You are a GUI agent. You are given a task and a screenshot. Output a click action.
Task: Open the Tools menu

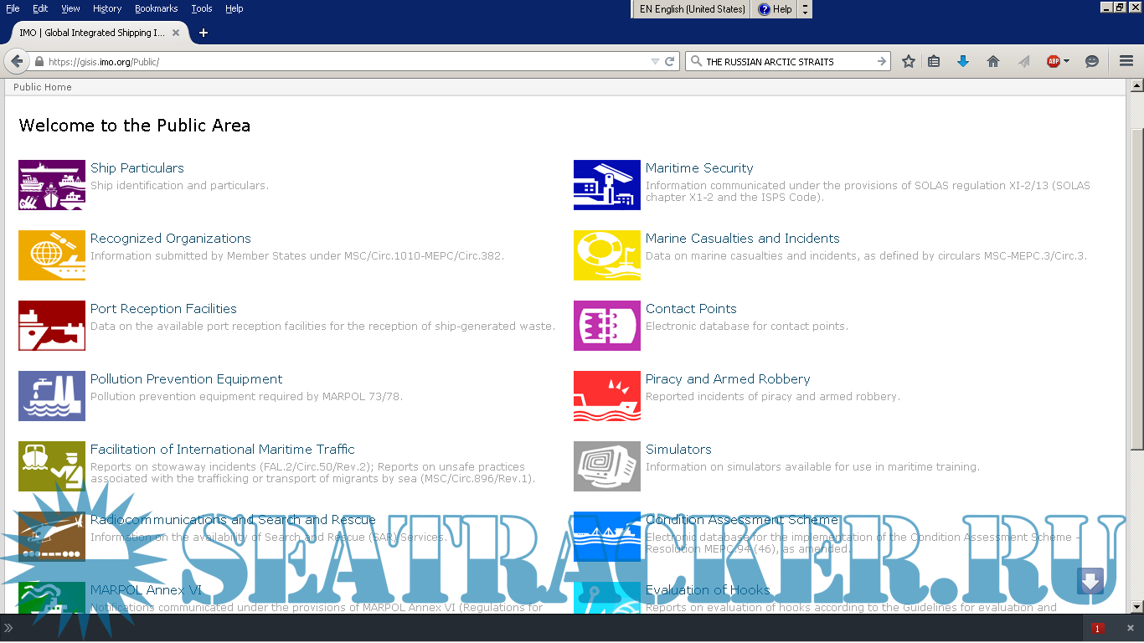tap(201, 8)
